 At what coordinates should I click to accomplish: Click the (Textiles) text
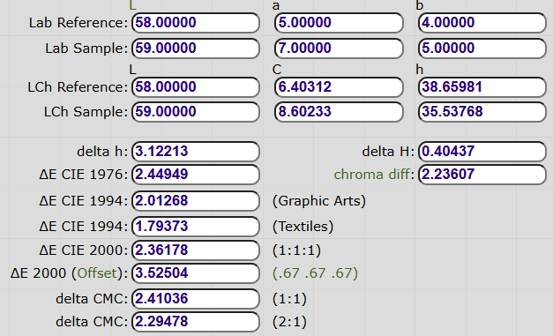303,227
